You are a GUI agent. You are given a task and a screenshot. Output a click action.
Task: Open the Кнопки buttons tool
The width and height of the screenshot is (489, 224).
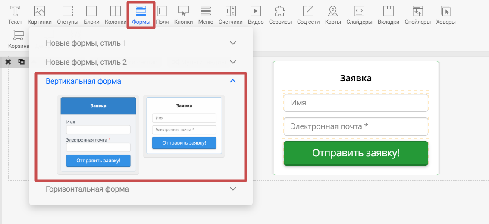point(183,12)
